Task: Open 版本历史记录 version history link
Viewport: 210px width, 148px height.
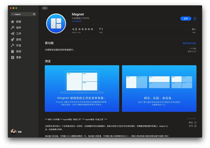Action: (189, 43)
